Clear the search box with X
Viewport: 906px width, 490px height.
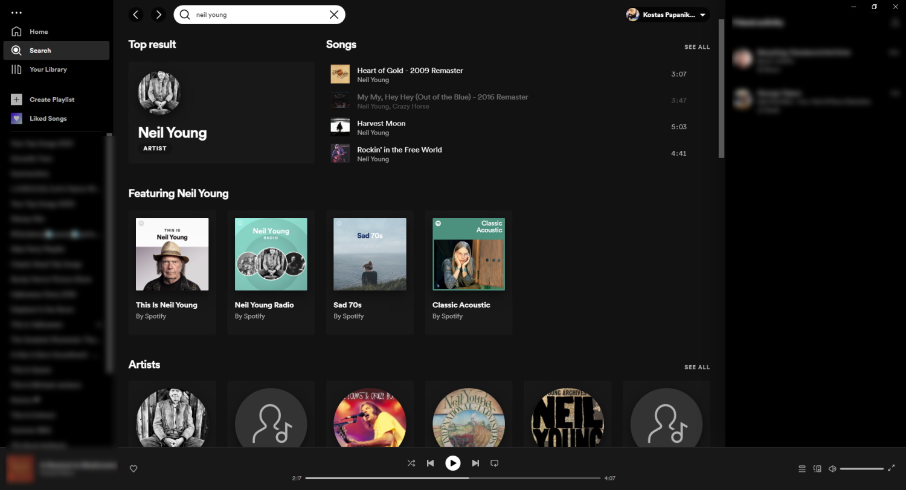pos(334,14)
